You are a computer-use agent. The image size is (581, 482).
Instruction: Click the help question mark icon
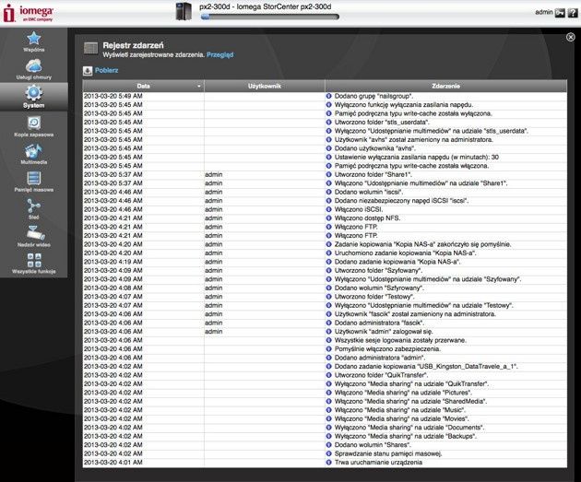click(573, 13)
